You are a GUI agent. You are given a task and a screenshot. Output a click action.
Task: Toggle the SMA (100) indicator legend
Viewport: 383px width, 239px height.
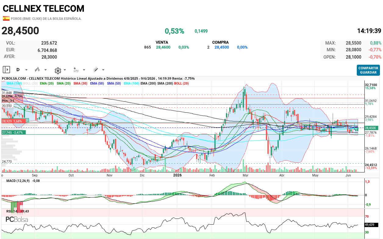14,83
